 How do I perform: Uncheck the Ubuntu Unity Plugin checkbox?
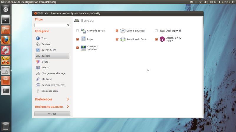click(x=156, y=39)
